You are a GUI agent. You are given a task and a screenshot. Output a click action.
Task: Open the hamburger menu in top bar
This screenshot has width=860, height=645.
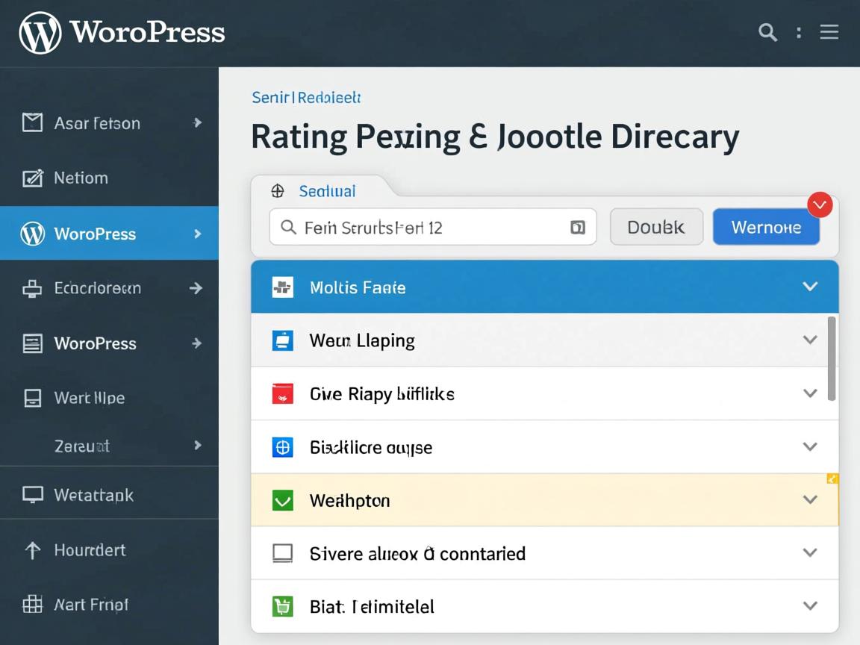pos(829,32)
